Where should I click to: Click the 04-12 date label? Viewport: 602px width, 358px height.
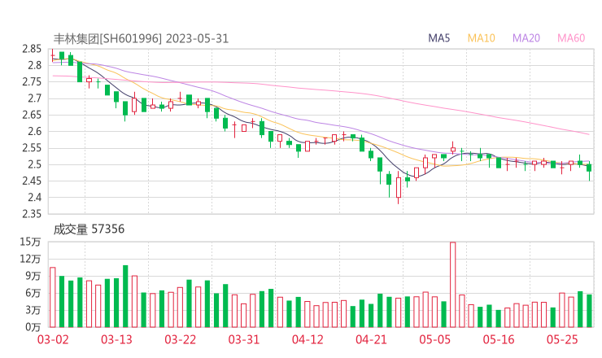tap(308, 339)
